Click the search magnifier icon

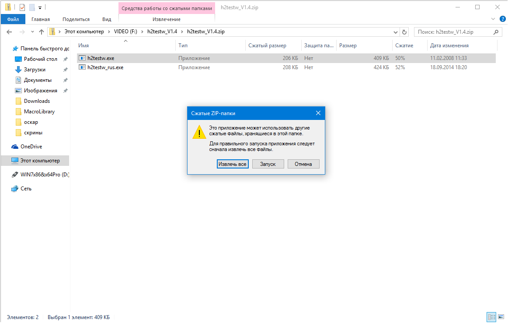pyautogui.click(x=496, y=32)
